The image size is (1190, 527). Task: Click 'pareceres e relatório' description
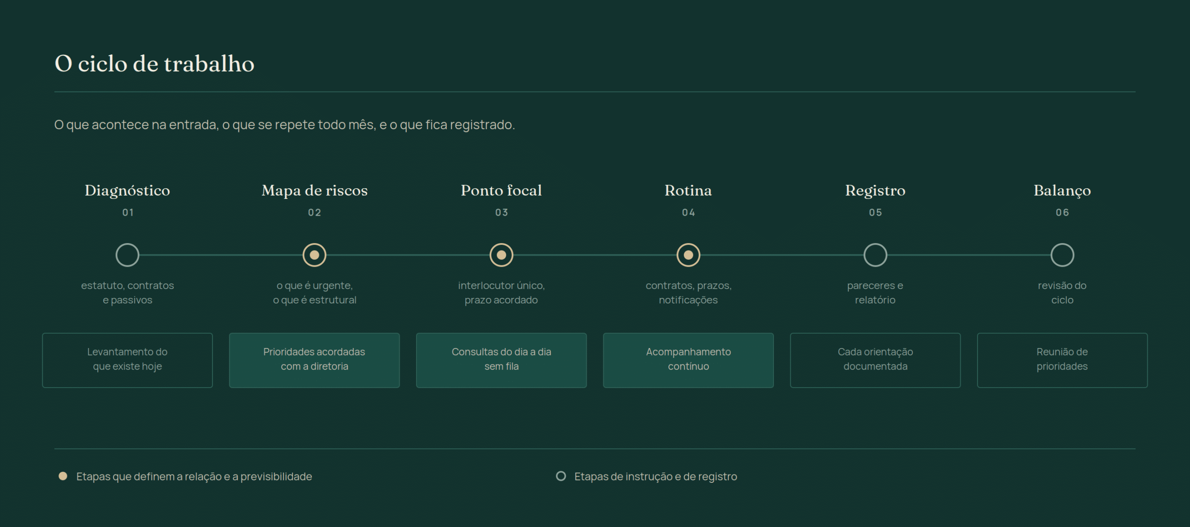tap(875, 293)
